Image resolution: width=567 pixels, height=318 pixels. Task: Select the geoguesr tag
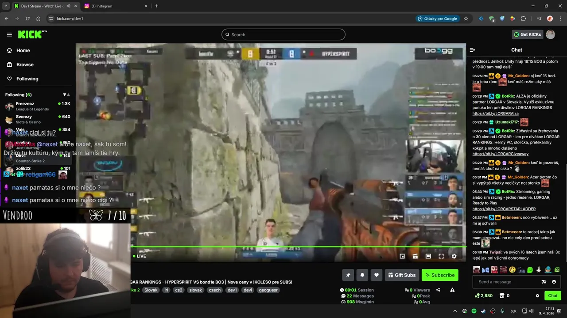tap(268, 290)
